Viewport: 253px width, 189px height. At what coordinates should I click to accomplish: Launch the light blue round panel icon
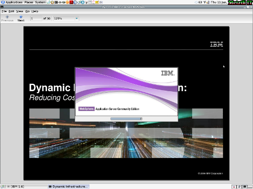pos(83,2)
